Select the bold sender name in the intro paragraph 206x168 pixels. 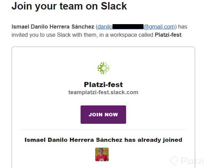(x=53, y=27)
